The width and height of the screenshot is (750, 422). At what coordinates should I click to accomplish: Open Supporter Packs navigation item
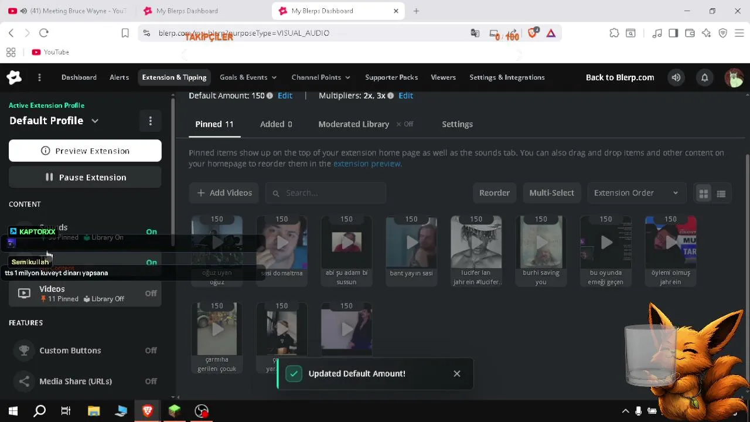click(391, 77)
